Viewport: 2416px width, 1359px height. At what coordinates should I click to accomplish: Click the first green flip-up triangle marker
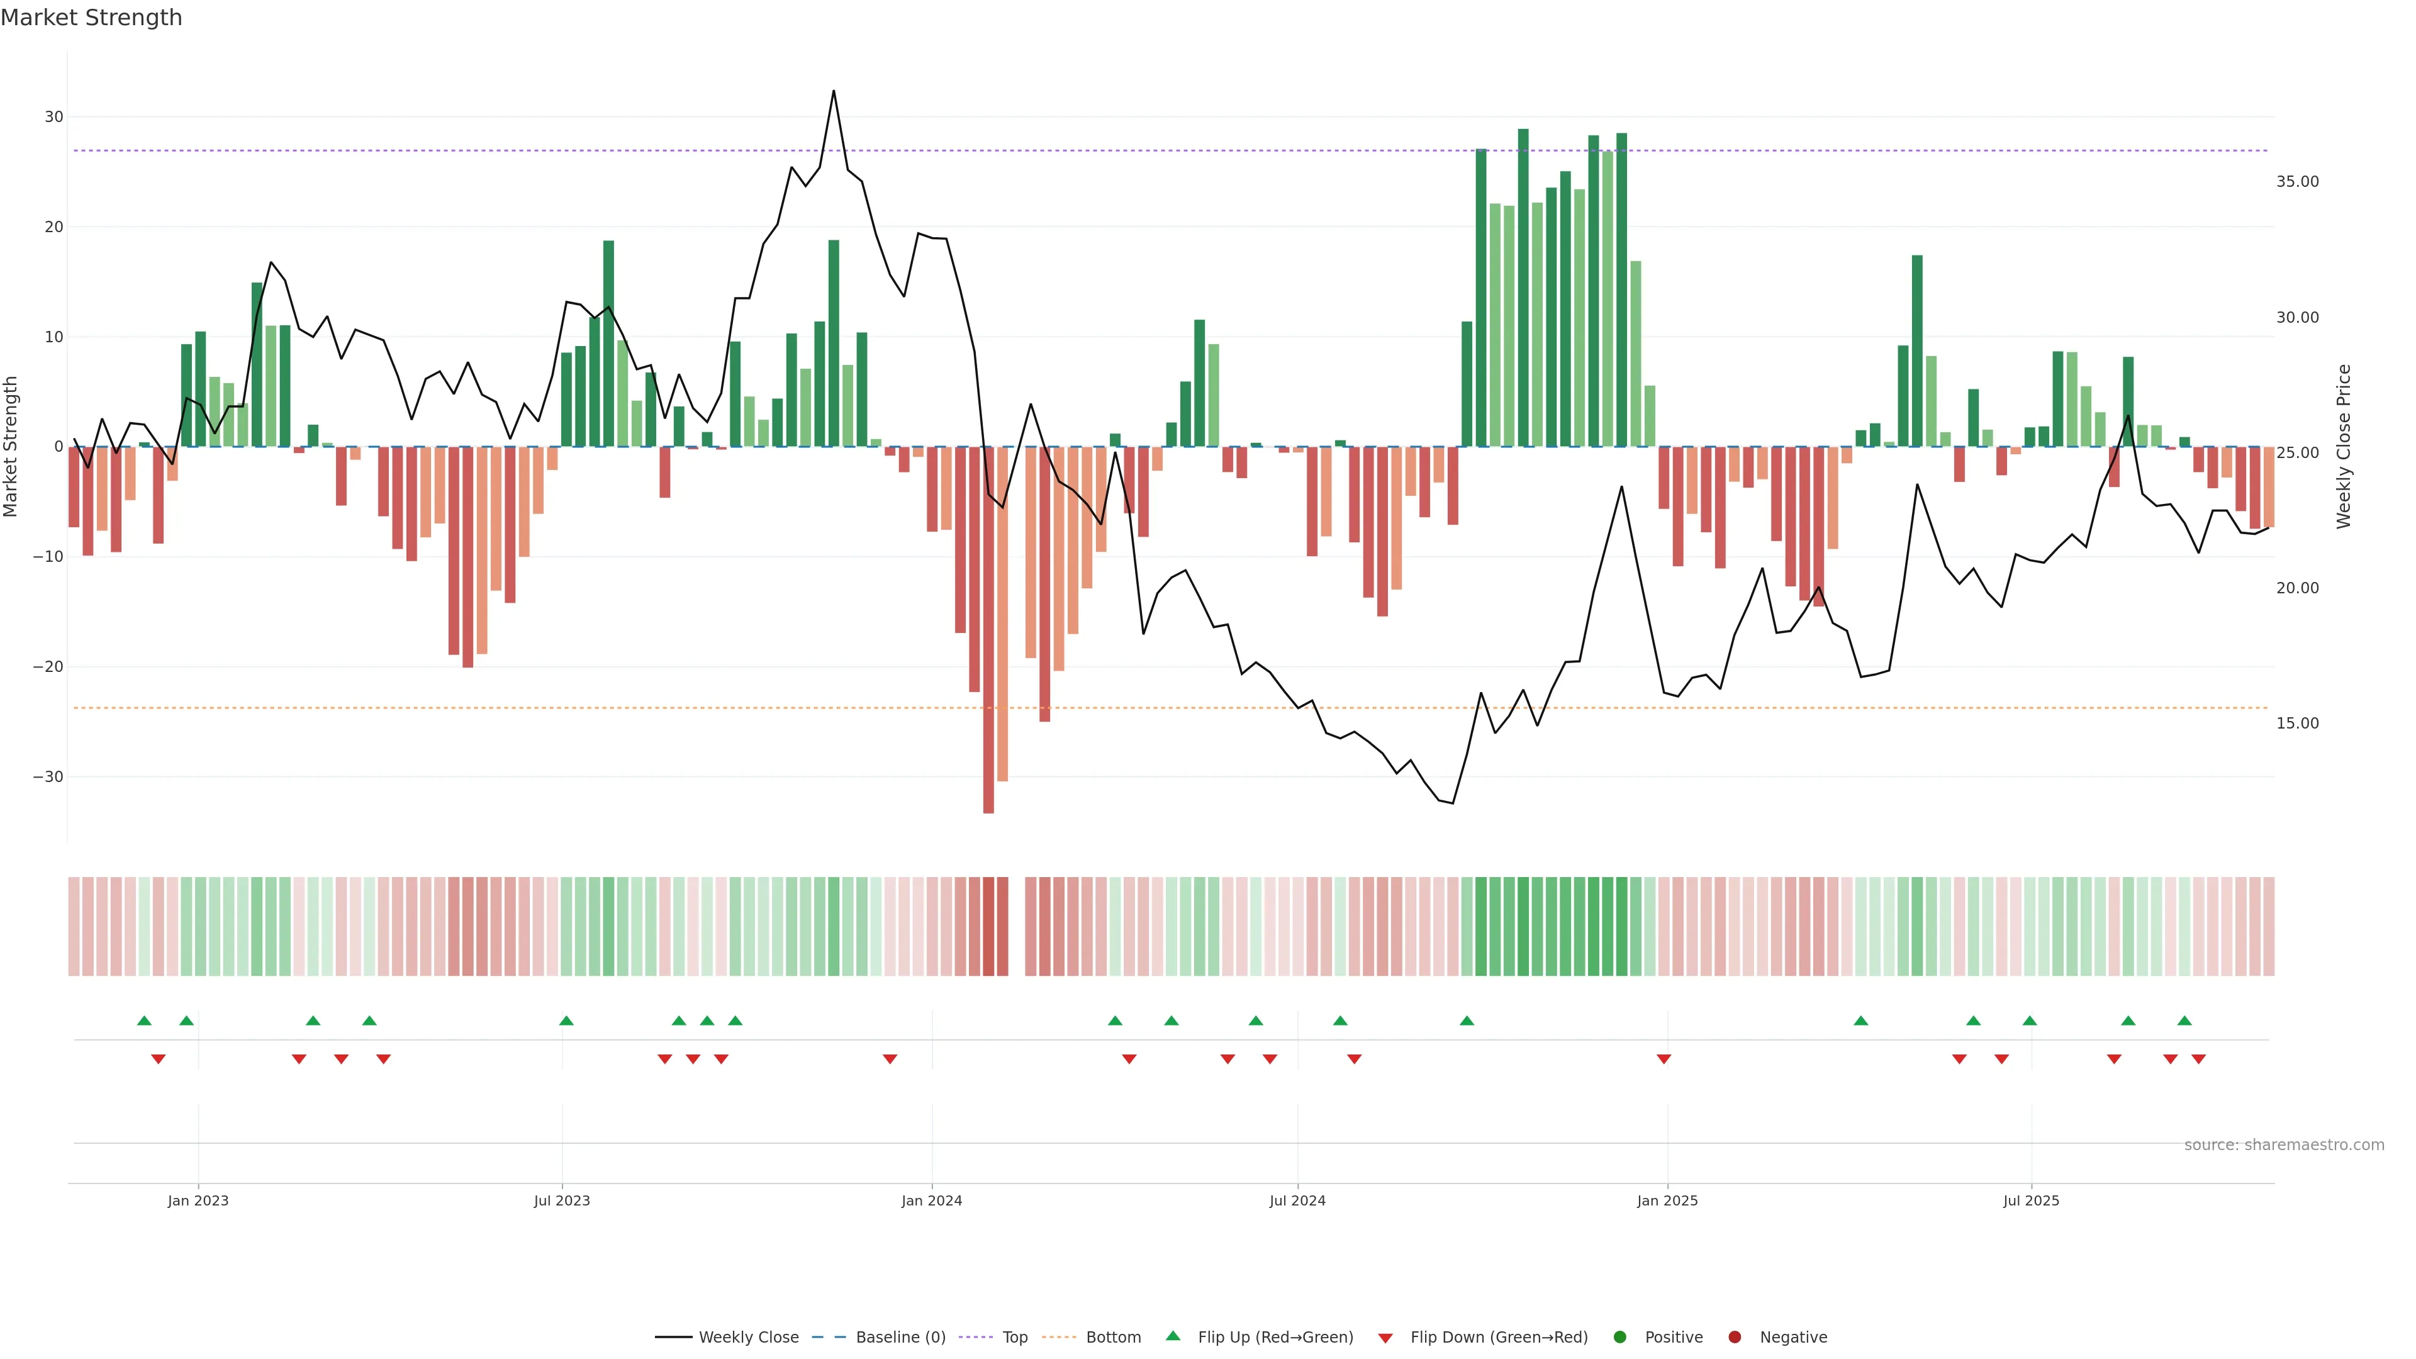click(143, 1021)
